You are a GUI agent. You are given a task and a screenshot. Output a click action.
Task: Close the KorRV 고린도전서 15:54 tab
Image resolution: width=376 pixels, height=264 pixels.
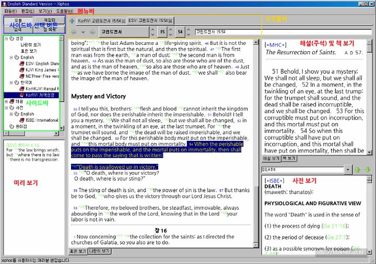(123, 21)
